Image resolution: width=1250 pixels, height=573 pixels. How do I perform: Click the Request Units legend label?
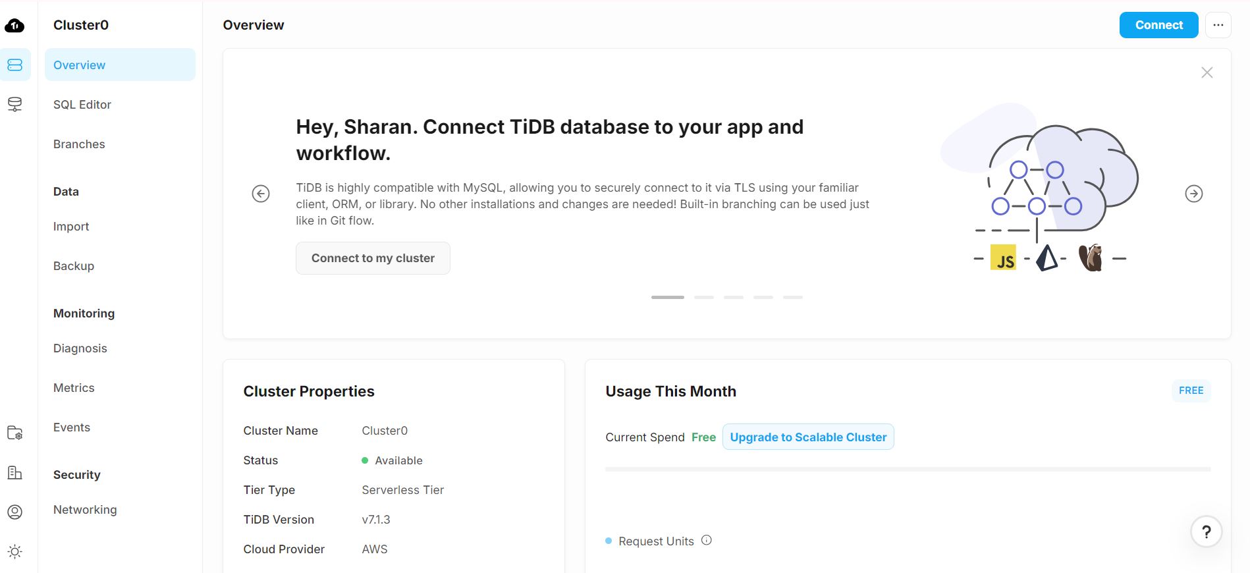coord(656,541)
